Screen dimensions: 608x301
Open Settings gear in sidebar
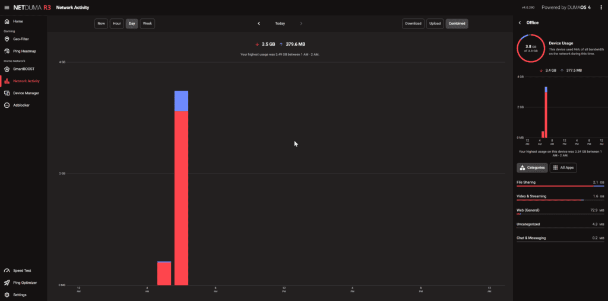pyautogui.click(x=7, y=294)
